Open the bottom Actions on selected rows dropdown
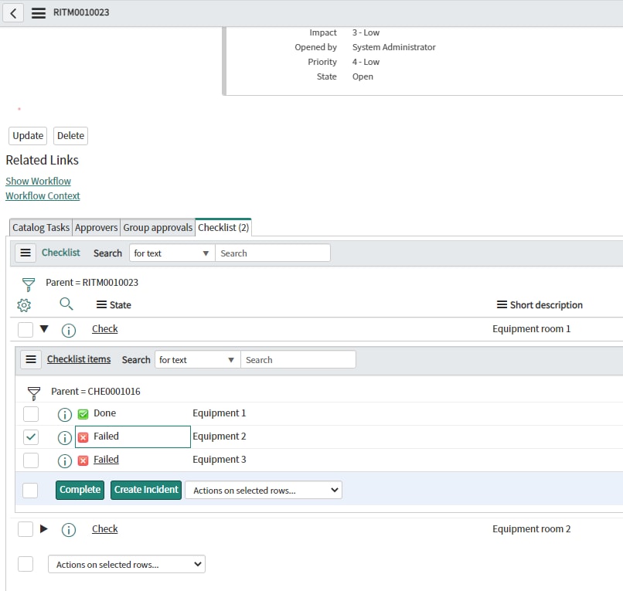Screen dimensions: 623x591 126,564
